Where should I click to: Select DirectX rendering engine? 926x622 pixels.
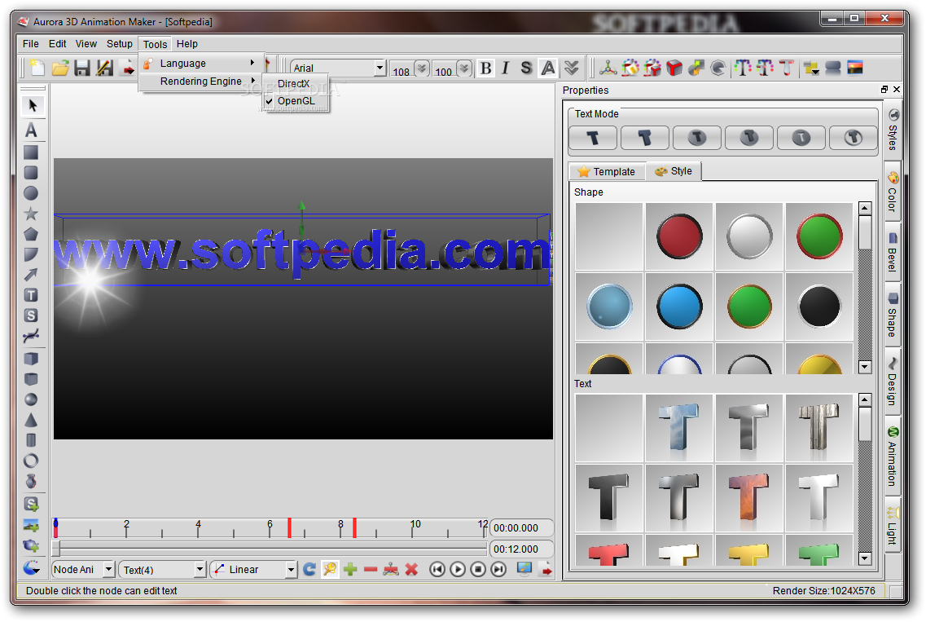pyautogui.click(x=296, y=83)
